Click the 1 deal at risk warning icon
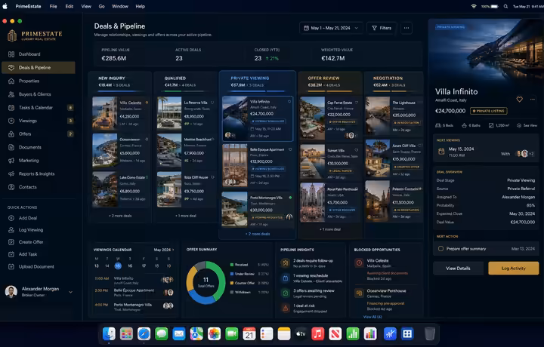The width and height of the screenshot is (544, 347). pyautogui.click(x=285, y=308)
